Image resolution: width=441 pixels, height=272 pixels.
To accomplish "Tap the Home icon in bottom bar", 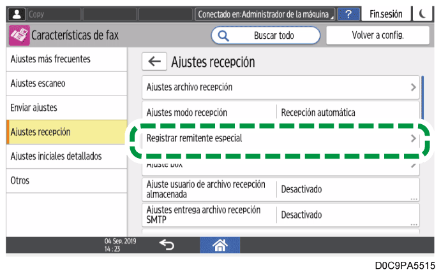I will [220, 245].
